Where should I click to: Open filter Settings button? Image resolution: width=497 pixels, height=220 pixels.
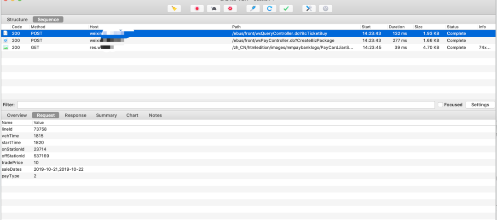[480, 105]
